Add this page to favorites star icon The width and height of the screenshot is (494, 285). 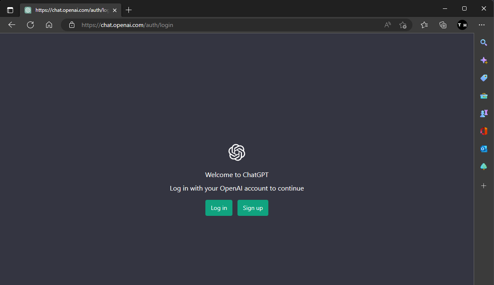[403, 25]
